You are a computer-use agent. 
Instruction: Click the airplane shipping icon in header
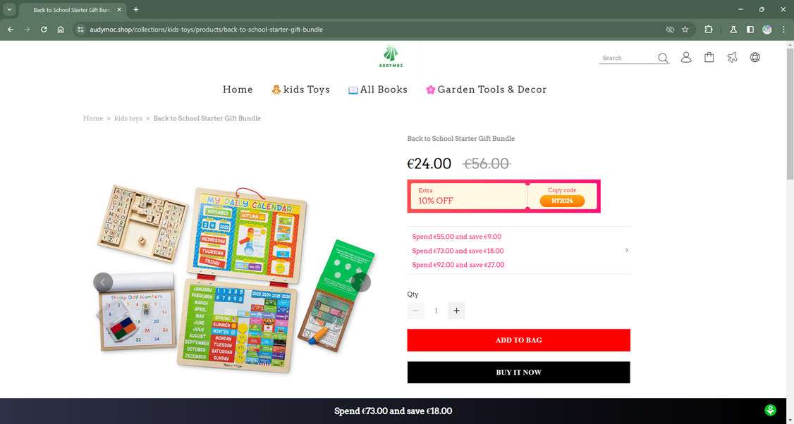(x=732, y=57)
